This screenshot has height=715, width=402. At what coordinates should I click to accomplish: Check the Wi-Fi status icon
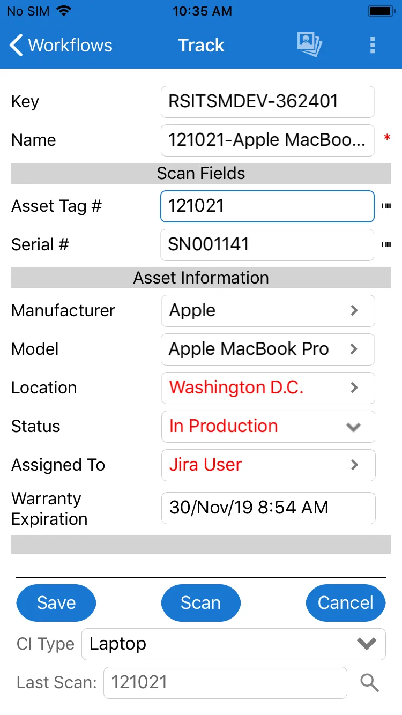coord(64,11)
